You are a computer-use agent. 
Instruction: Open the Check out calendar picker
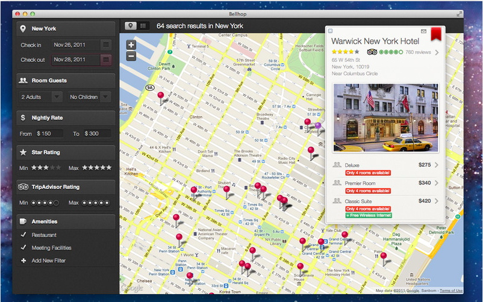(106, 60)
